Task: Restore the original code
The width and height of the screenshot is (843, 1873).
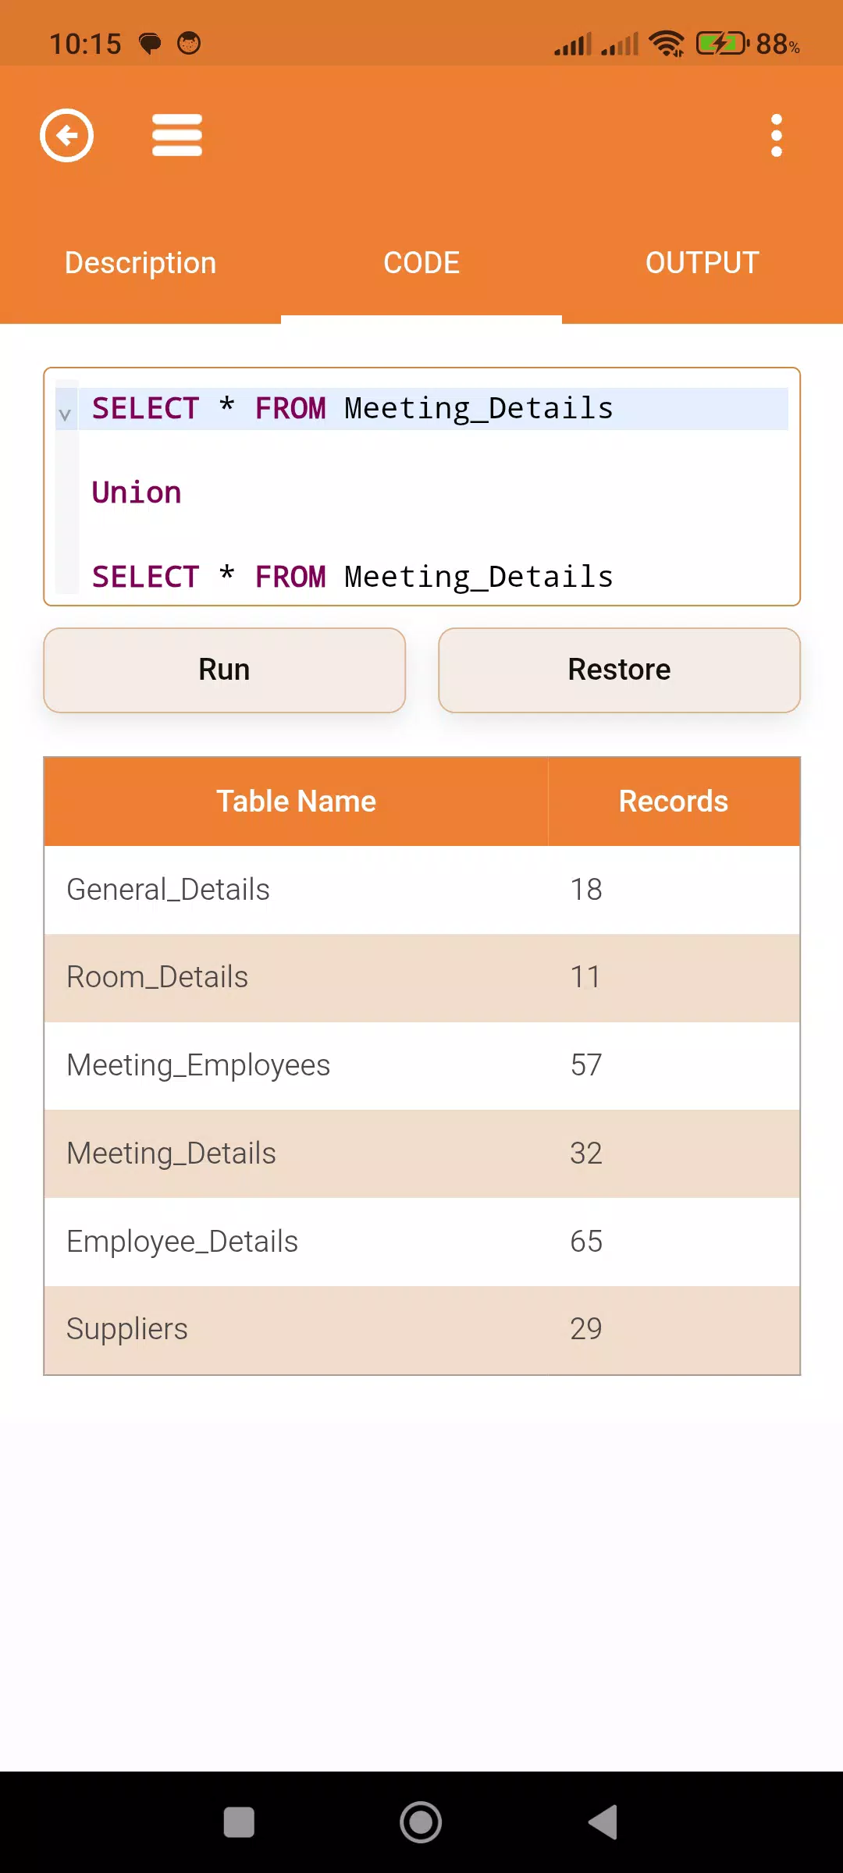Action: tap(620, 670)
